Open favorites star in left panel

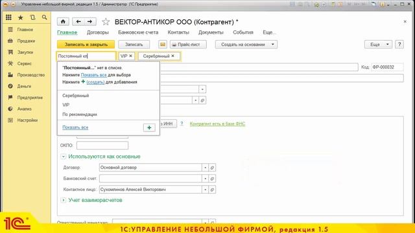(20, 17)
